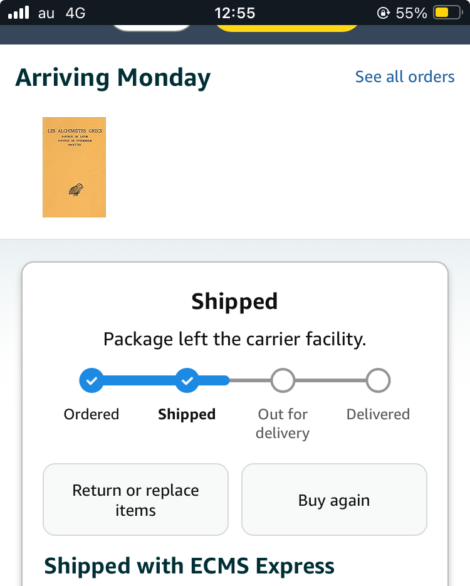Image resolution: width=470 pixels, height=586 pixels.
Task: Tap the partially visible white button
Action: tap(152, 27)
